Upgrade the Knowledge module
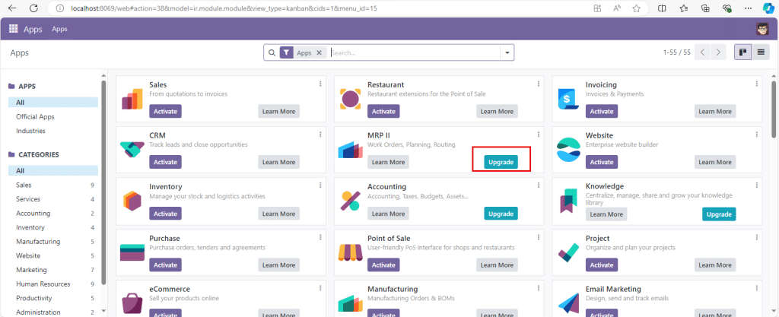The image size is (779, 317). (x=719, y=214)
